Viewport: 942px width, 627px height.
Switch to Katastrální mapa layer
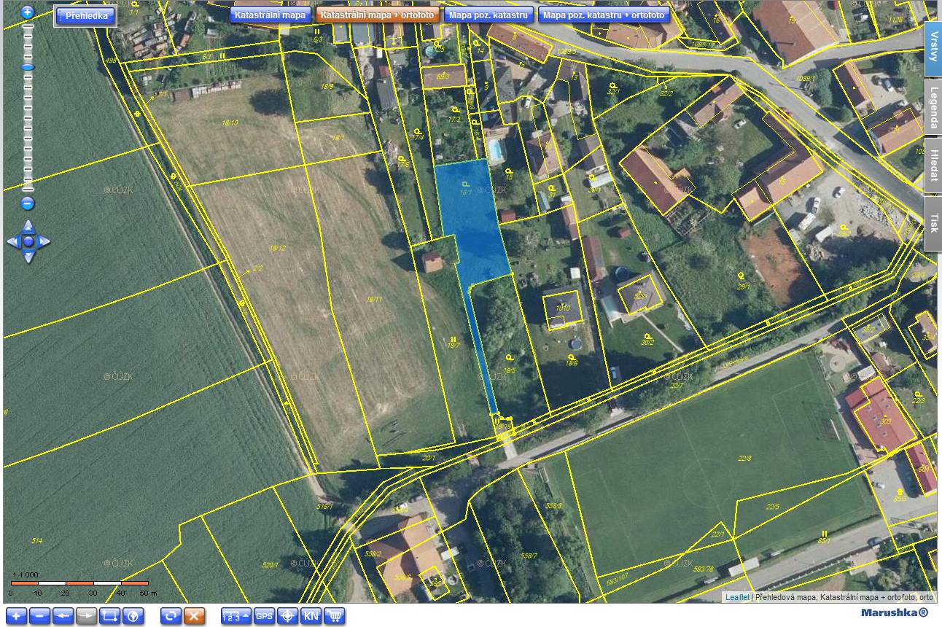click(270, 15)
